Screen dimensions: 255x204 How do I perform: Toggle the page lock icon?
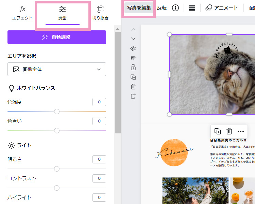(x=133, y=67)
